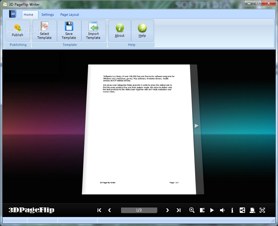Viewport: 278px width, 226px height.
Task: Click the 1/2 page number field
Action: (139, 210)
